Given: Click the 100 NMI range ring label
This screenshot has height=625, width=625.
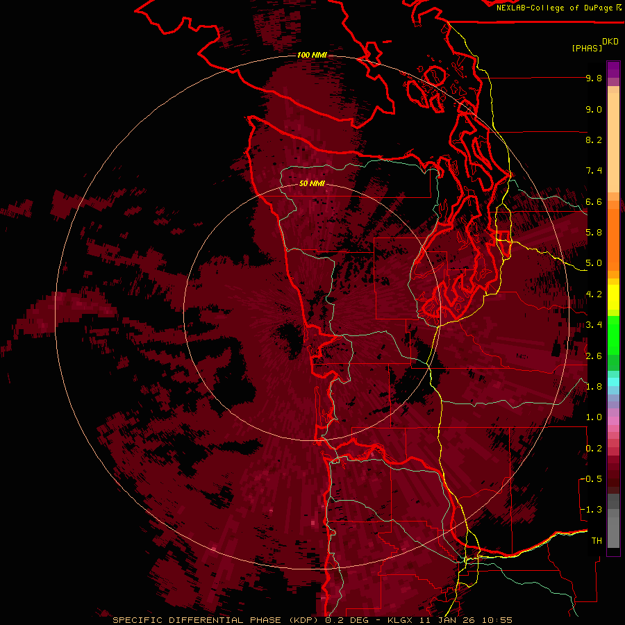Looking at the screenshot, I should coord(312,55).
